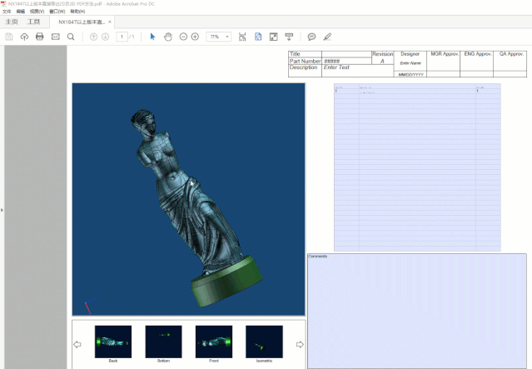Open the 编辑 menu
532x369 pixels.
click(20, 11)
